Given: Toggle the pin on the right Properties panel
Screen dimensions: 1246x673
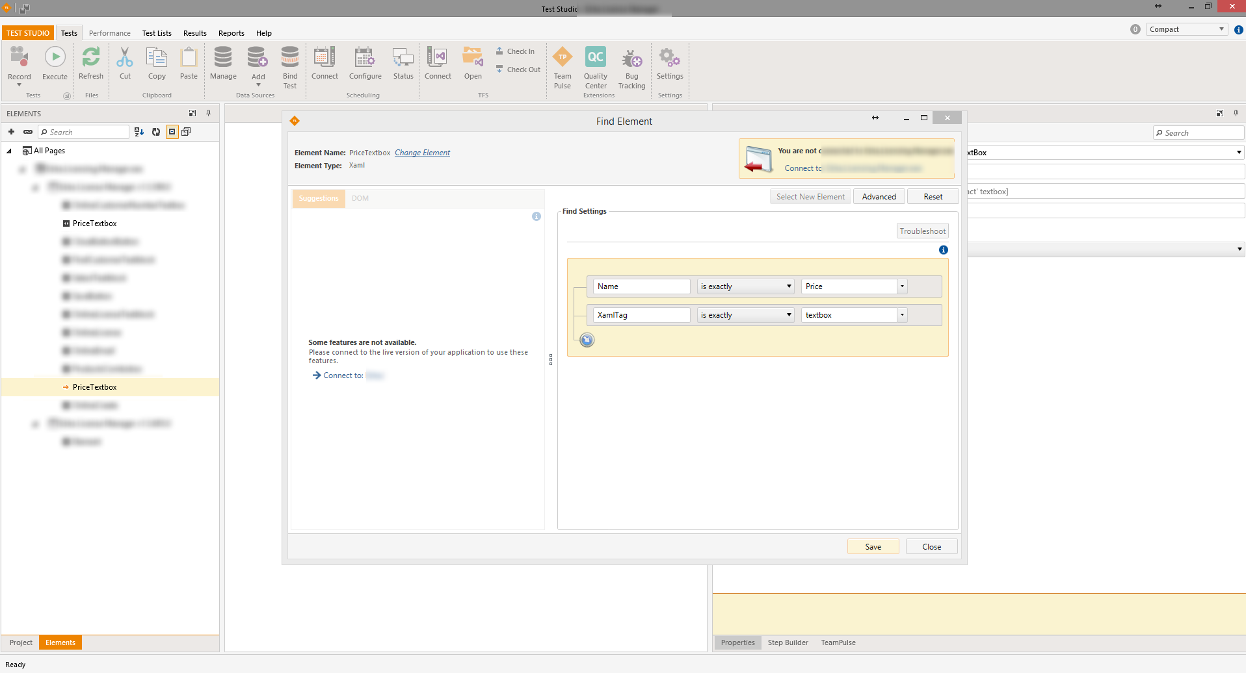Looking at the screenshot, I should coord(1236,113).
